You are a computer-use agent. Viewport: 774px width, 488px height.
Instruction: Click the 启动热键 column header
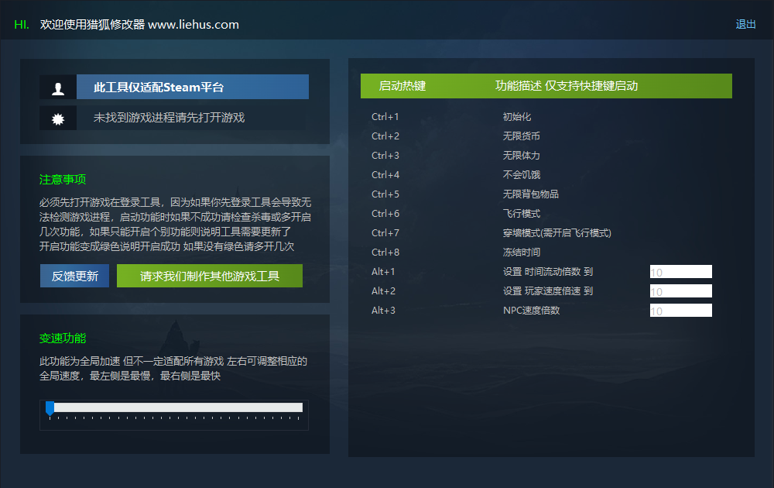coord(402,86)
